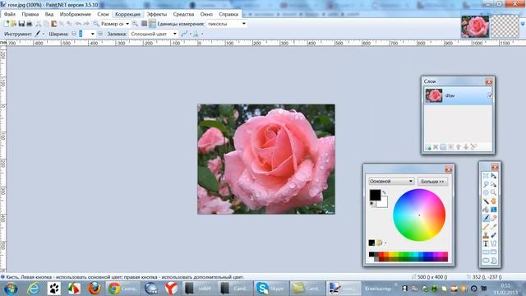Delete the layer using the Layers panel X icon
The image size is (526, 296).
click(x=436, y=147)
